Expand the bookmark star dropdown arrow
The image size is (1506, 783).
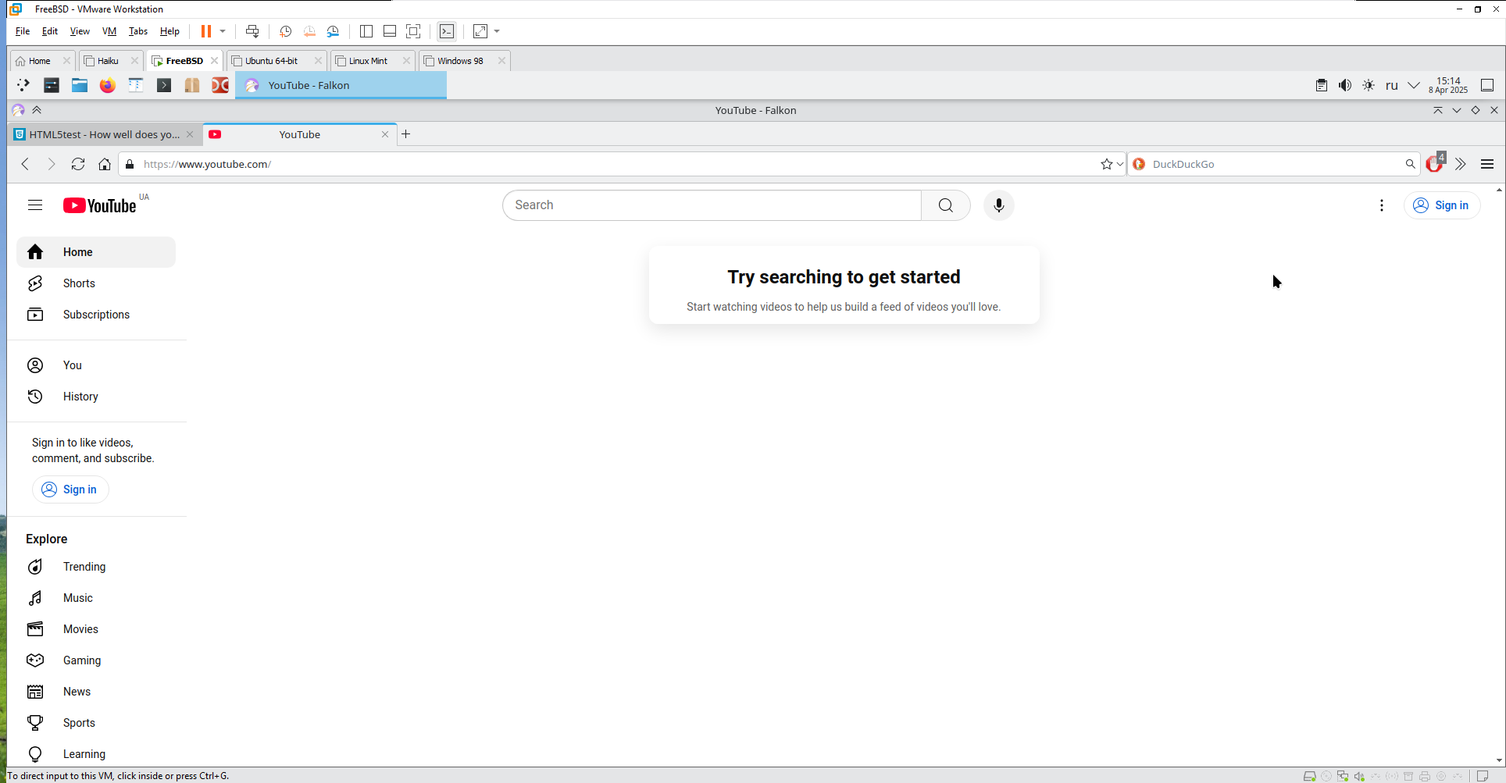tap(1120, 164)
